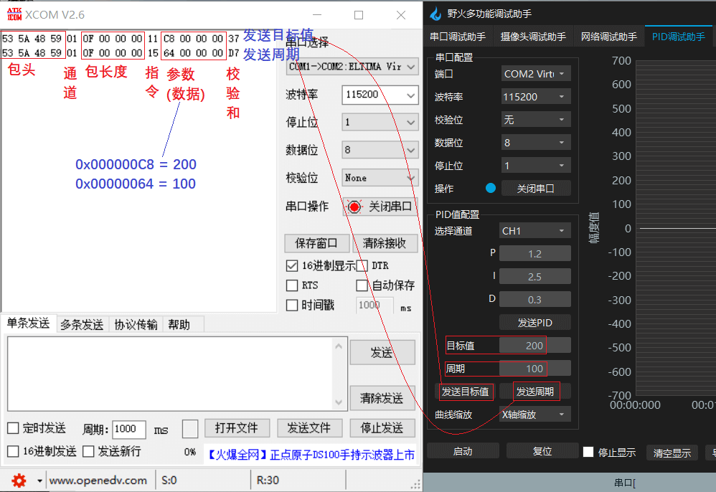Switch to the 串口调试助手 tab
Image resolution: width=716 pixels, height=492 pixels.
click(x=458, y=37)
